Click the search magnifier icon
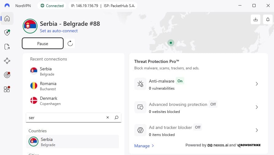The width and height of the screenshot is (274, 155). [x=116, y=118]
